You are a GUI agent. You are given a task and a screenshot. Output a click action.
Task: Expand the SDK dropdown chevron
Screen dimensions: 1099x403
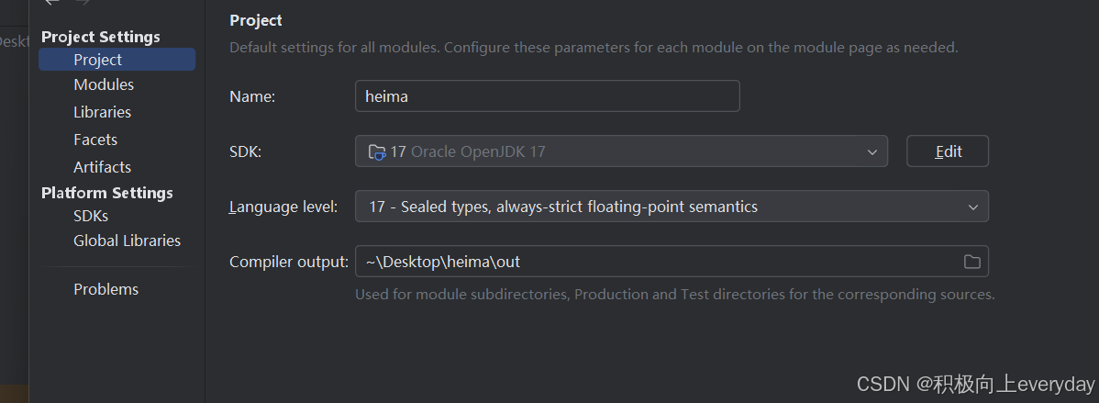(x=871, y=151)
